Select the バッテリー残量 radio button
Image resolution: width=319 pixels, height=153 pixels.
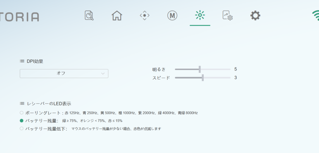coord(21,121)
